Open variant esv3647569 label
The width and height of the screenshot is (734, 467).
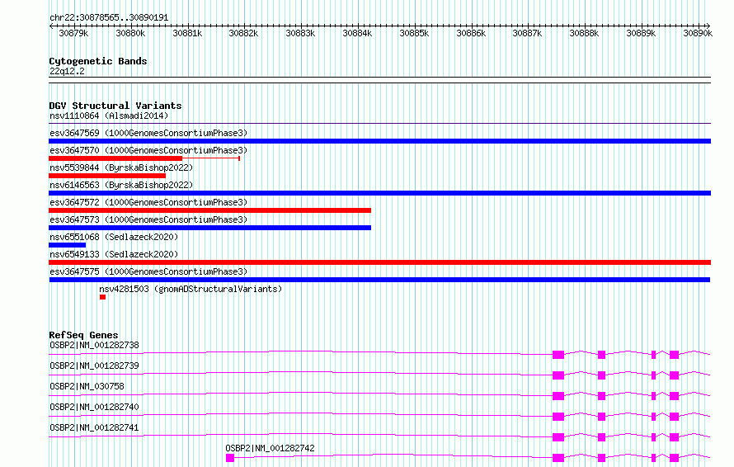(148, 133)
